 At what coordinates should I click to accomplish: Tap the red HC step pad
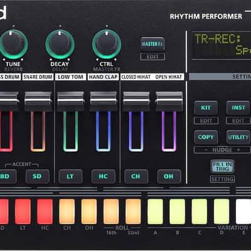tap(45, 211)
